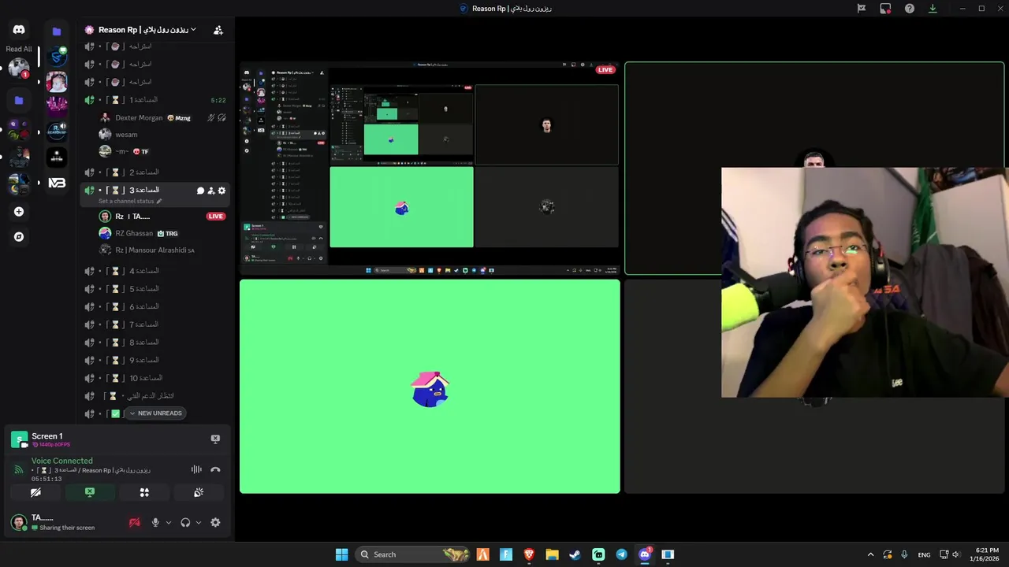This screenshot has height=567, width=1009.
Task: Deafen using headphones icon
Action: [x=185, y=522]
